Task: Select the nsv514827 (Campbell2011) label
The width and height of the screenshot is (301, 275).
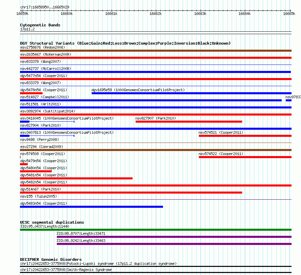Action: coord(45,97)
